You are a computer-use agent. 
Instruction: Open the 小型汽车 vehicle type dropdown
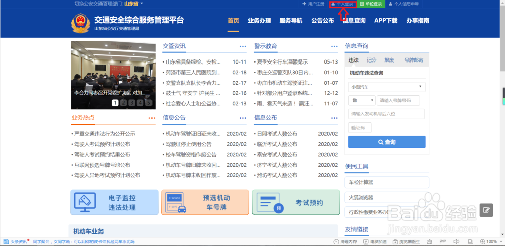[387, 87]
